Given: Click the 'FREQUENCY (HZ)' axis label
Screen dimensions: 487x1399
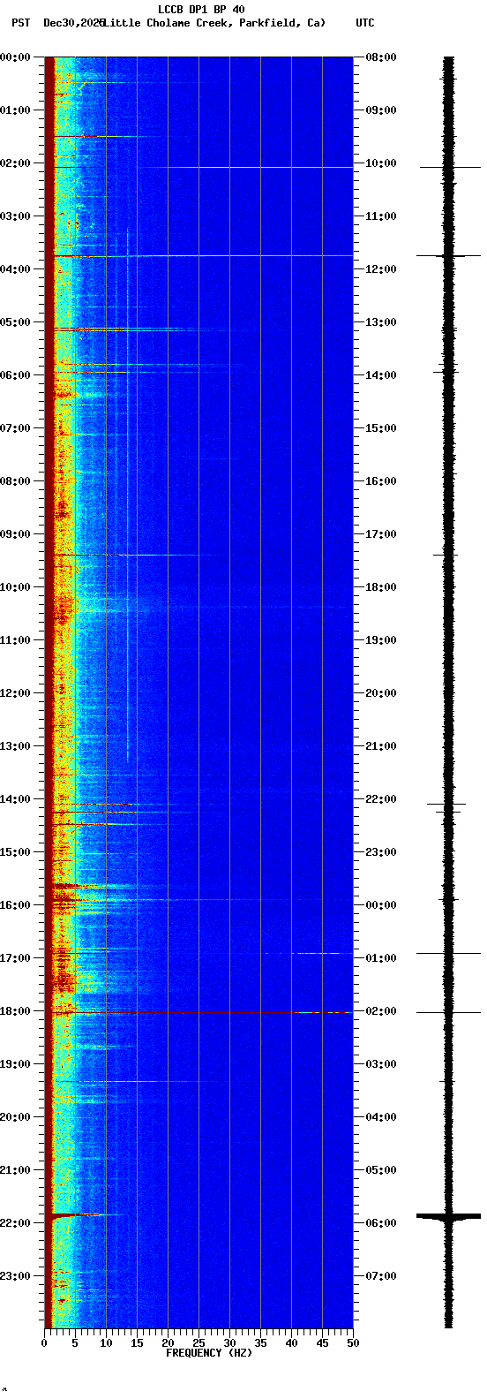Looking at the screenshot, I should [x=209, y=1353].
